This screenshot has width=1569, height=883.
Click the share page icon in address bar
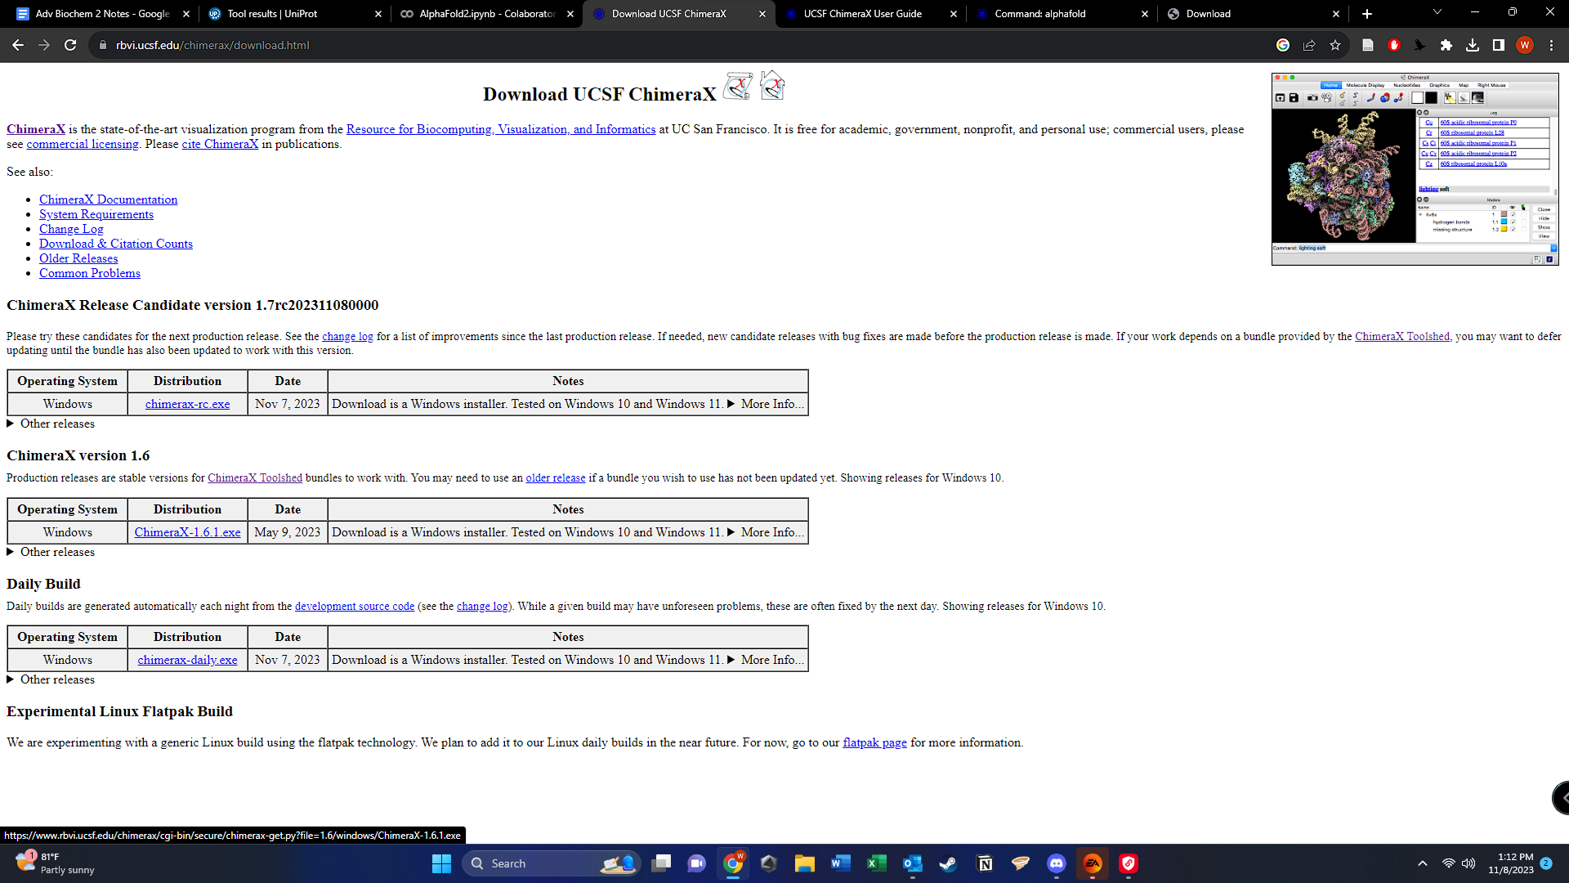click(1309, 45)
